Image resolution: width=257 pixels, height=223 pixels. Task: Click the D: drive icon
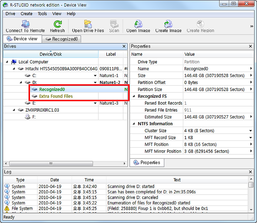point(27,82)
